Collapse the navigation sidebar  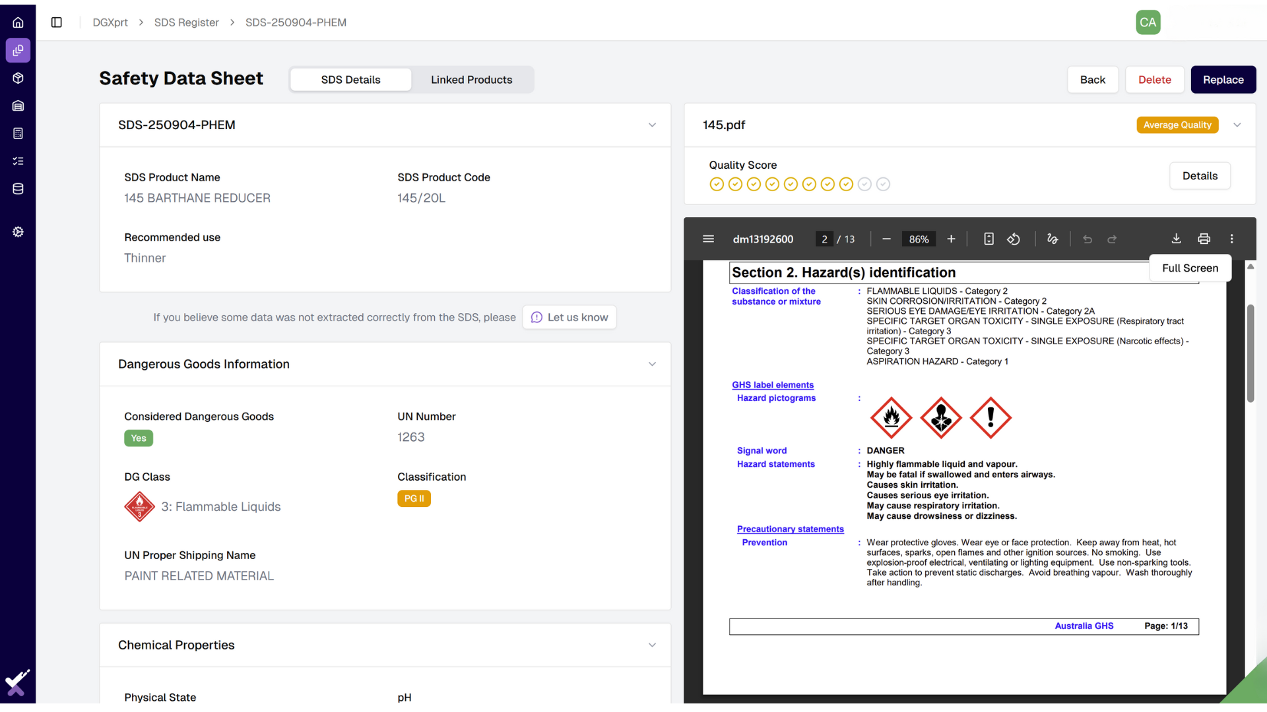56,22
